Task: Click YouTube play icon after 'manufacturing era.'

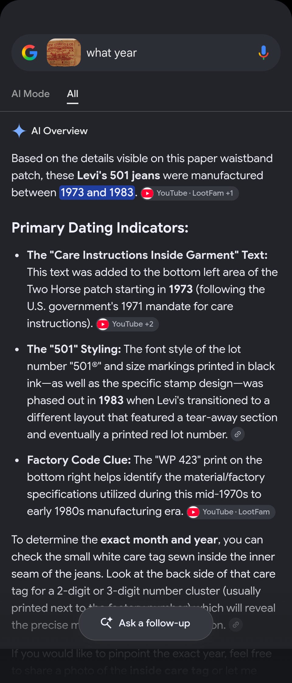Action: click(x=193, y=512)
